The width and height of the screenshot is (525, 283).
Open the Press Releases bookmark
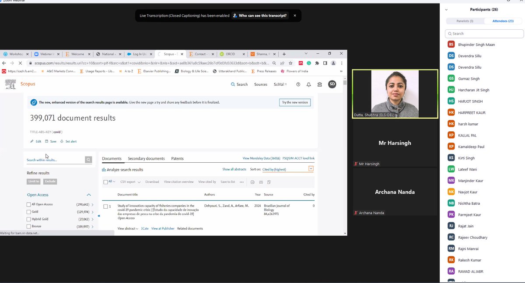[264, 71]
